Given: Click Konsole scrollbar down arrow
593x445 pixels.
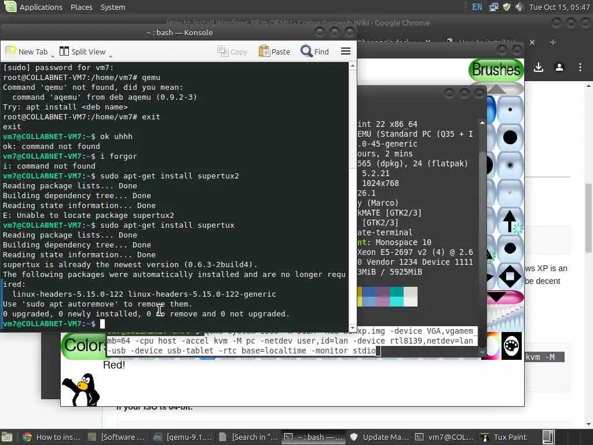Looking at the screenshot, I should pos(353,328).
